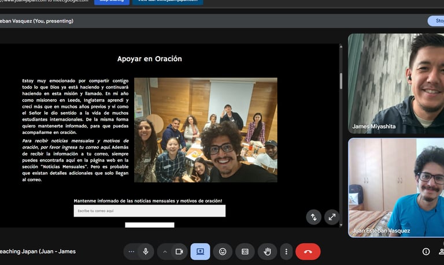The width and height of the screenshot is (444, 265).
Task: Click the Stop presenting button at top right
Action: pyautogui.click(x=436, y=21)
